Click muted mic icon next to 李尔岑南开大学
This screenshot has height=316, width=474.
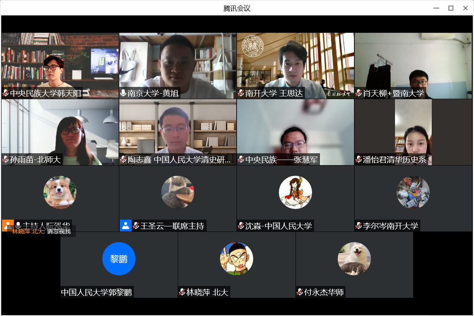click(x=359, y=226)
